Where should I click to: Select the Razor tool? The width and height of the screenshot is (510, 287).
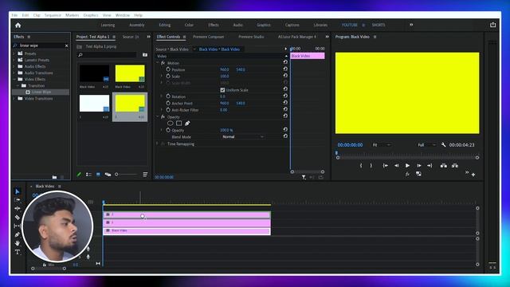pos(18,218)
